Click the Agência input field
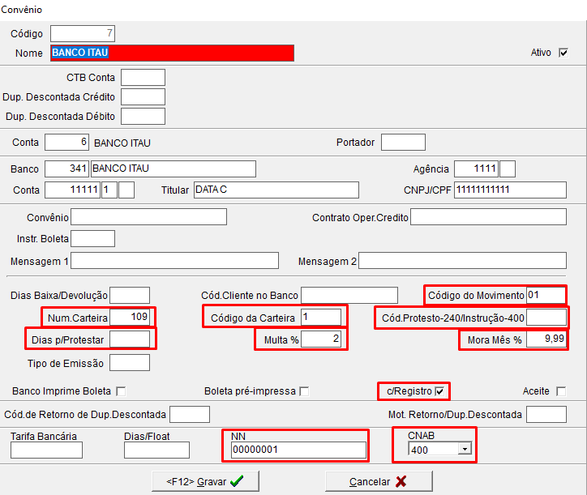 point(476,169)
